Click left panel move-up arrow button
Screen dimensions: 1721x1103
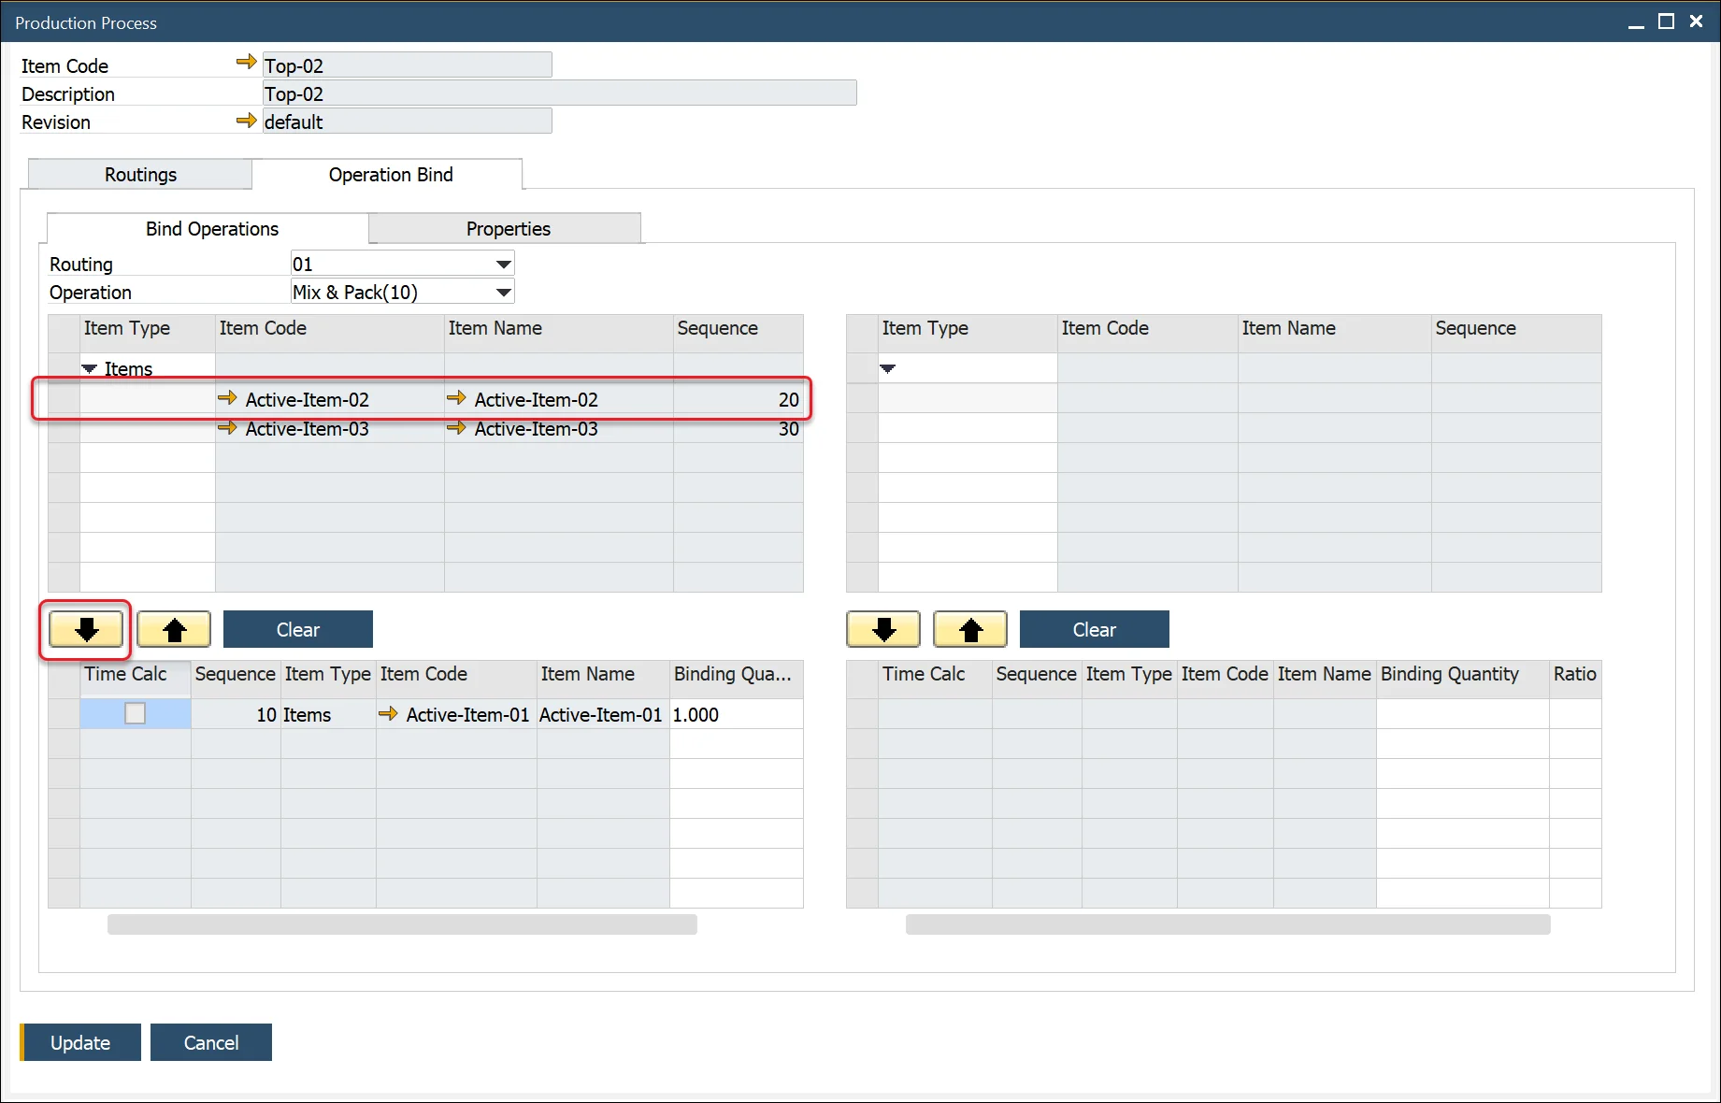[174, 630]
